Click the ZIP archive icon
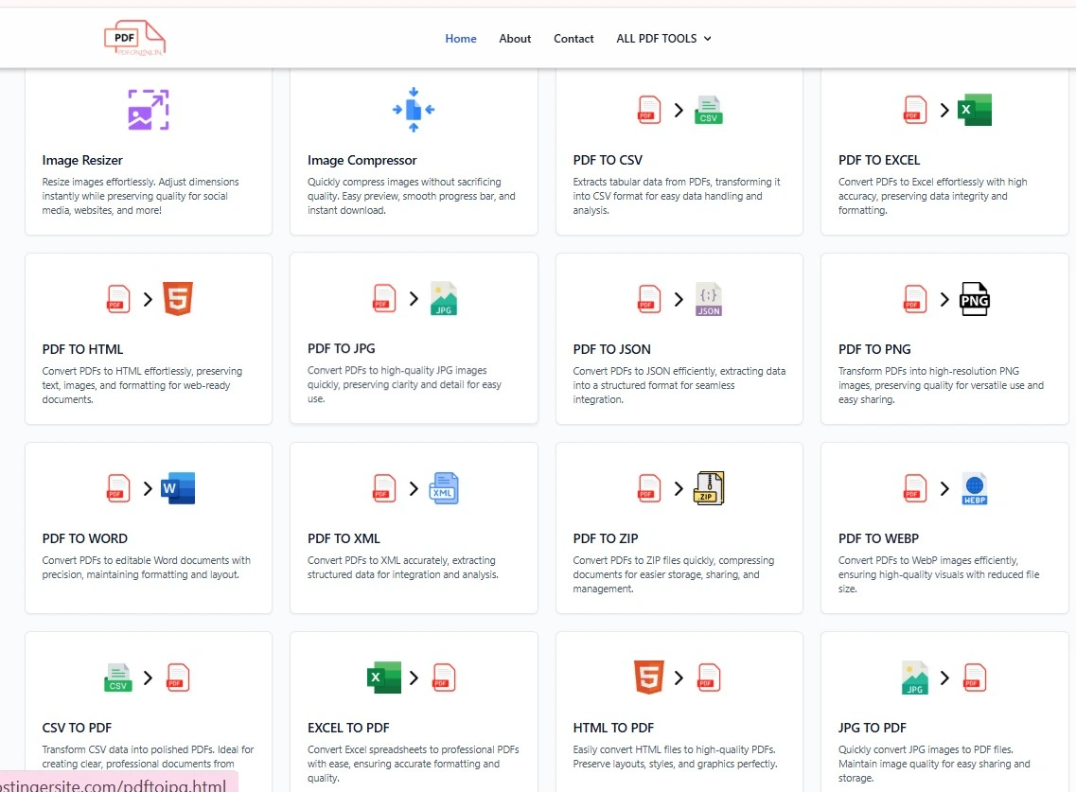The height and width of the screenshot is (792, 1076). 709,488
